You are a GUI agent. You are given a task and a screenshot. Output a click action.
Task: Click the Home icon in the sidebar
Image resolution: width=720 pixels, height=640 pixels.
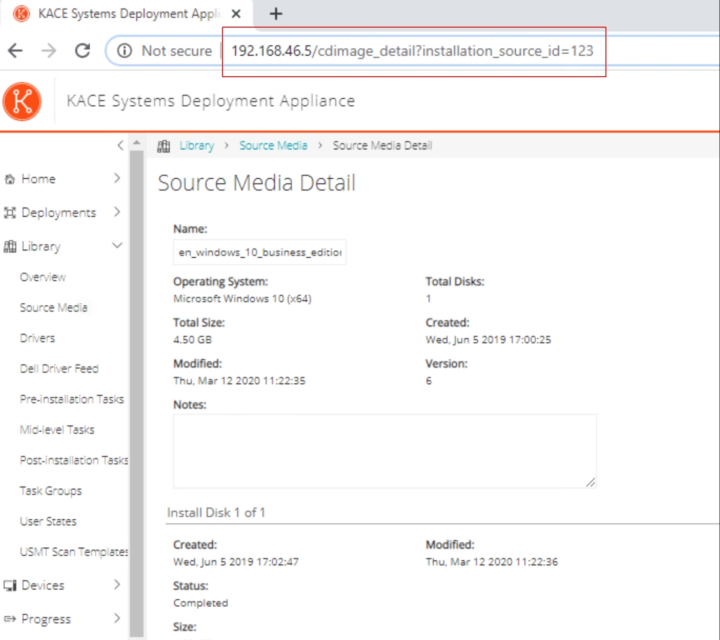pyautogui.click(x=10, y=179)
